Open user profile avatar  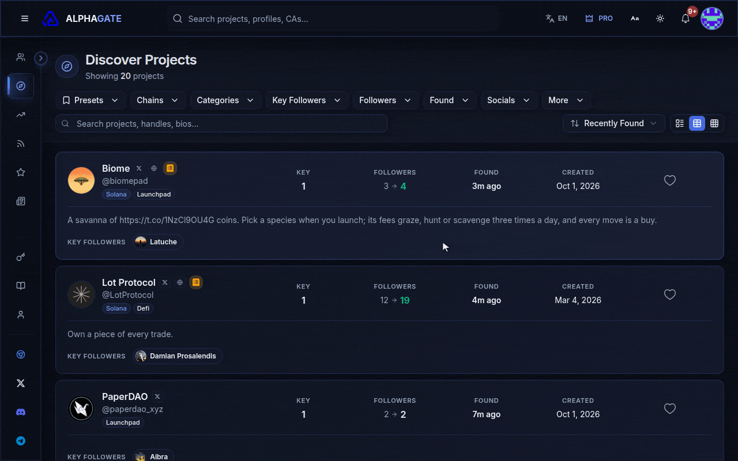(x=712, y=18)
